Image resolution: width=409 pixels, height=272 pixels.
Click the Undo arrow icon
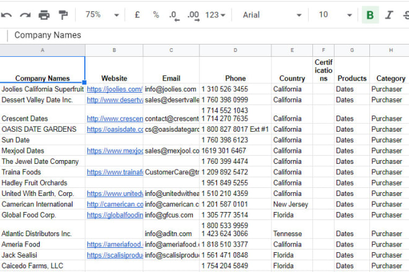point(6,15)
